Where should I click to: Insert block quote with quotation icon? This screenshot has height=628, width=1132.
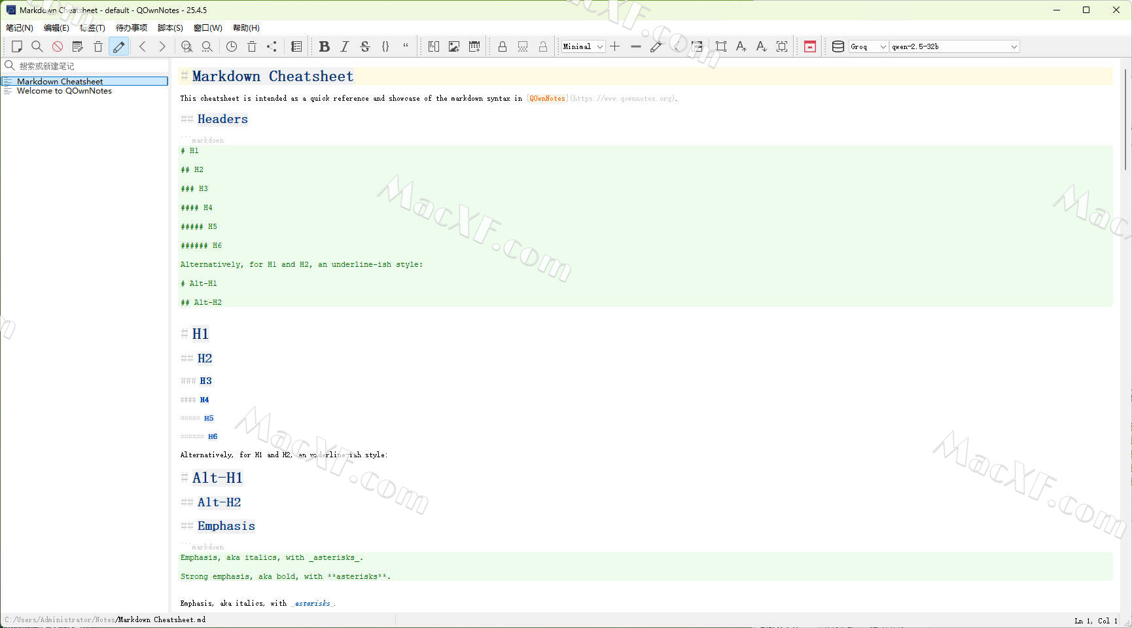(x=406, y=46)
